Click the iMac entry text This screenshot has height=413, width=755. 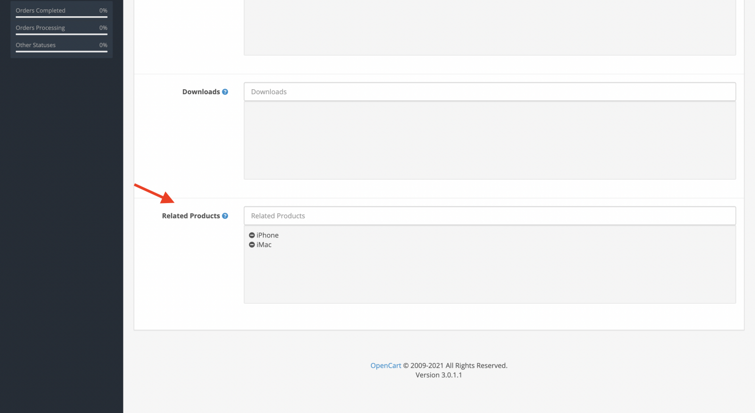tap(264, 245)
